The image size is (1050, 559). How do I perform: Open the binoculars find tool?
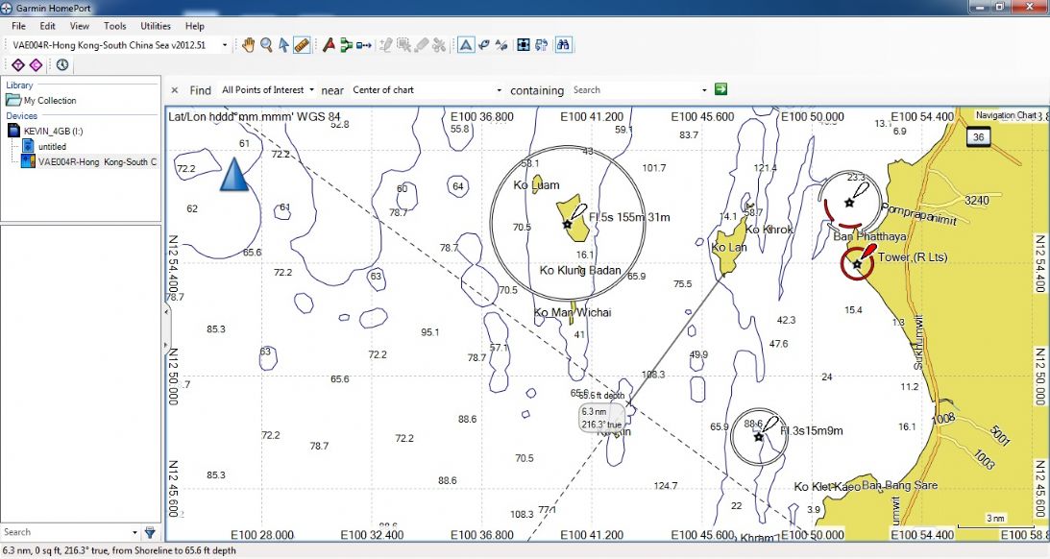pyautogui.click(x=564, y=44)
